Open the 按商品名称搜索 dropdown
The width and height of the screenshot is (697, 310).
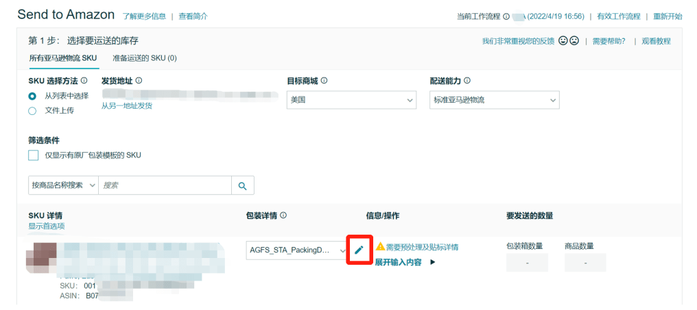coord(63,185)
